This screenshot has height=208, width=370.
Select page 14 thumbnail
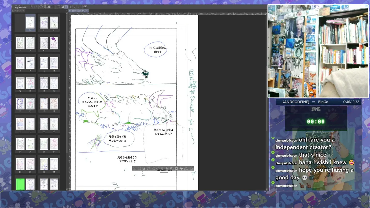pos(44,83)
